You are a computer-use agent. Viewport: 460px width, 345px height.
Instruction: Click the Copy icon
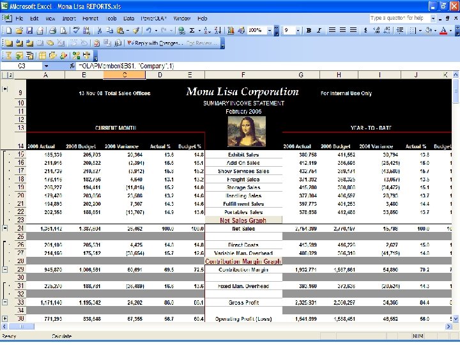109,30
